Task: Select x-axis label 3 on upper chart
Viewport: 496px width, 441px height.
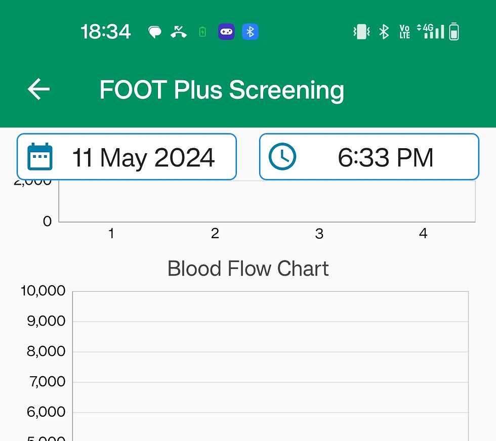Action: [319, 234]
